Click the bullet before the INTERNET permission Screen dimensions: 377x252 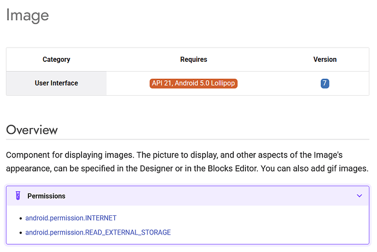click(21, 218)
